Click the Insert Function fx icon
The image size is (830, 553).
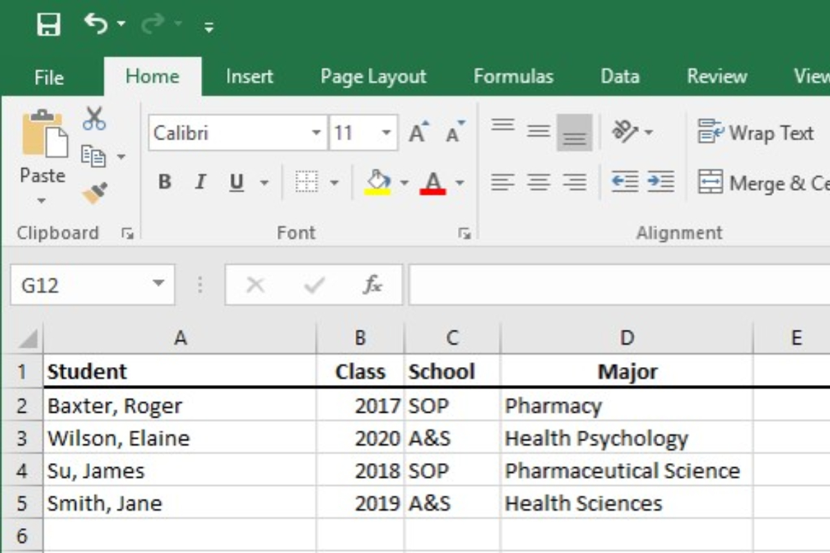click(373, 285)
